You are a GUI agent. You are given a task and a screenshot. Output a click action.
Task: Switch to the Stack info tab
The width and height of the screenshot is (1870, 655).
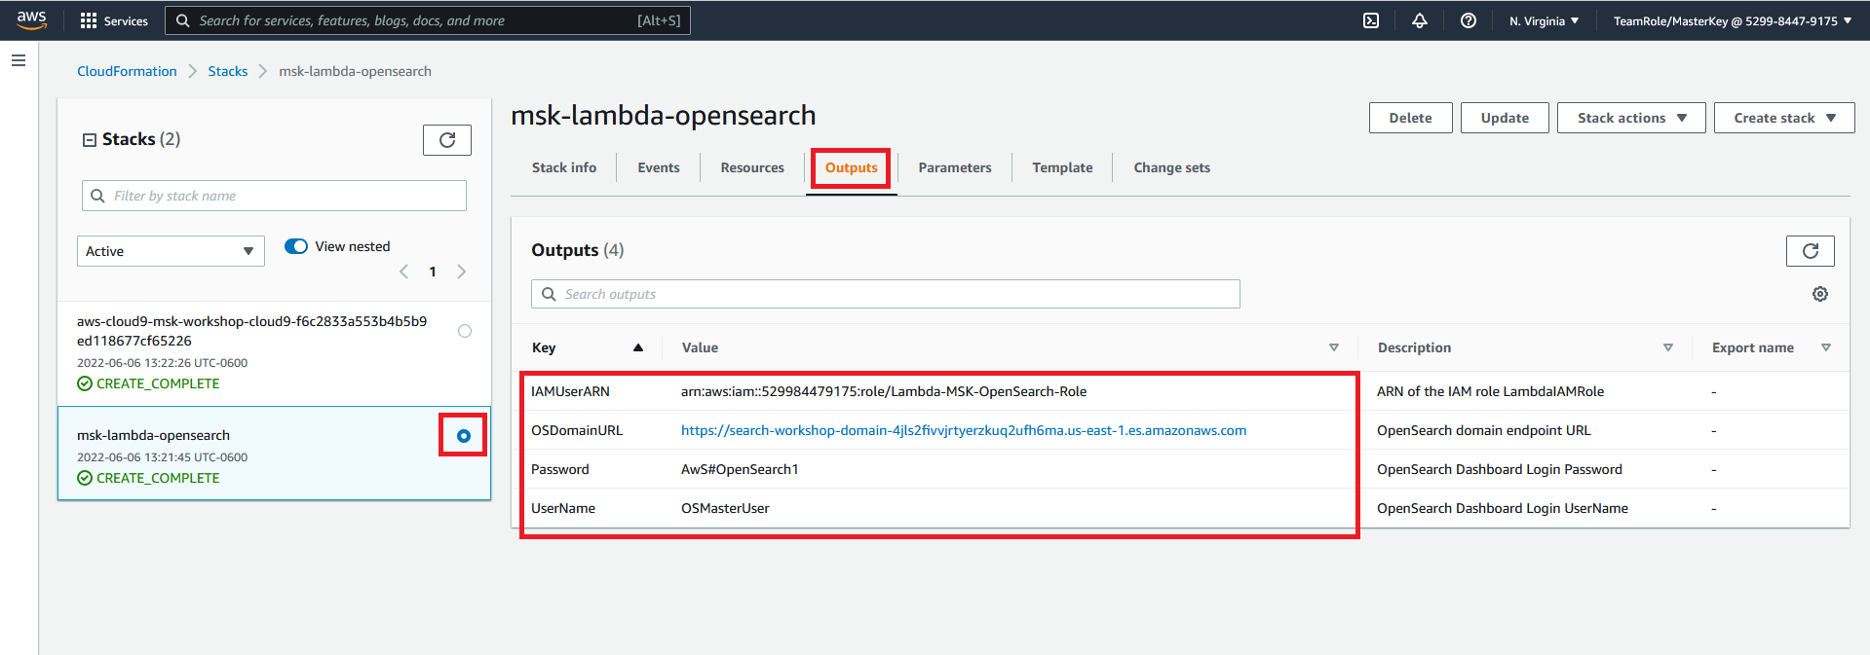564,167
